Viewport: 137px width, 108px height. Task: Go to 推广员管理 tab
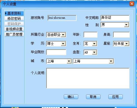14,35
